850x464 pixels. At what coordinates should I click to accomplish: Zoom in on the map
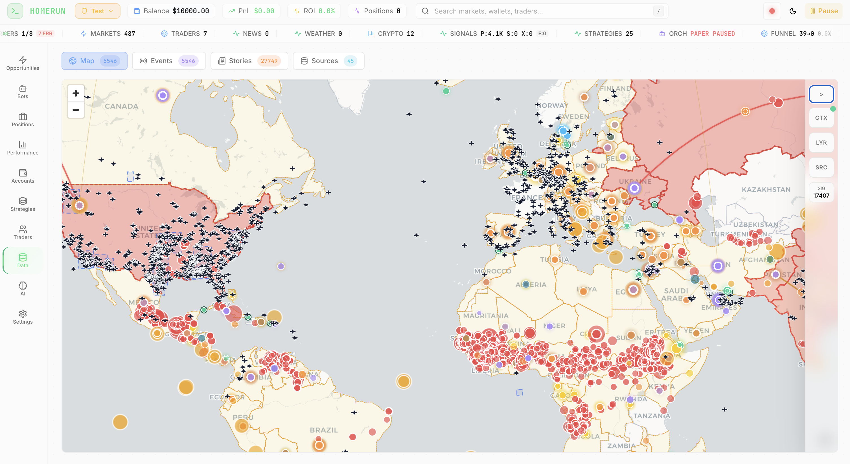(x=76, y=93)
